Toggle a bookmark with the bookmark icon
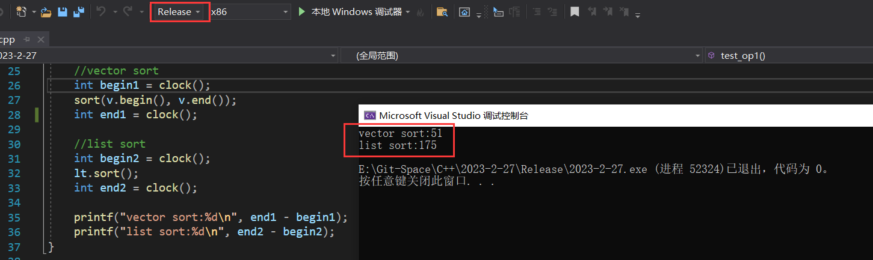Image resolution: width=873 pixels, height=260 pixels. point(575,12)
